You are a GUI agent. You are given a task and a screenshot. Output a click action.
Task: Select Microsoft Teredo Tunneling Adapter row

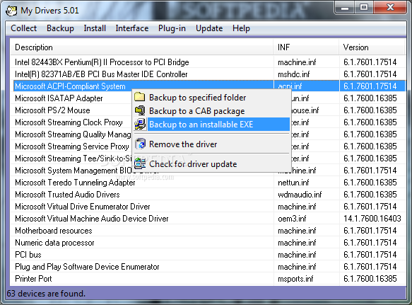208,183
